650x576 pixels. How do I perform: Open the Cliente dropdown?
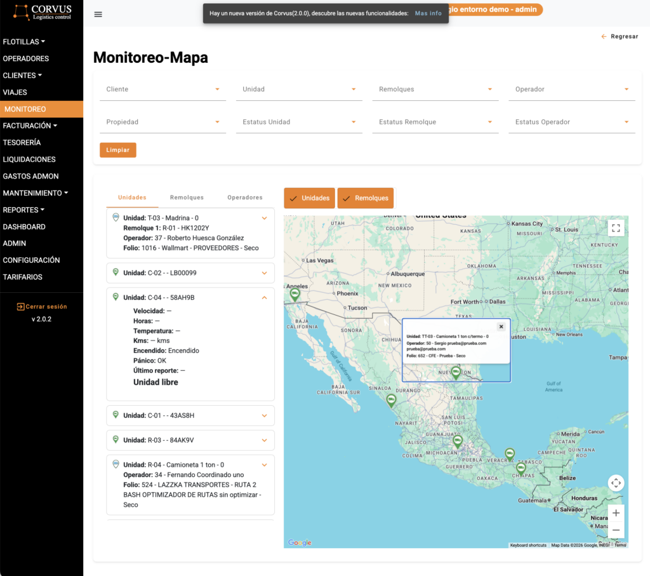point(162,89)
